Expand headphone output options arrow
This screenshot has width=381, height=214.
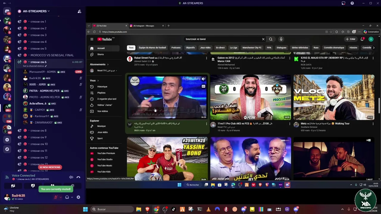pos(72,197)
